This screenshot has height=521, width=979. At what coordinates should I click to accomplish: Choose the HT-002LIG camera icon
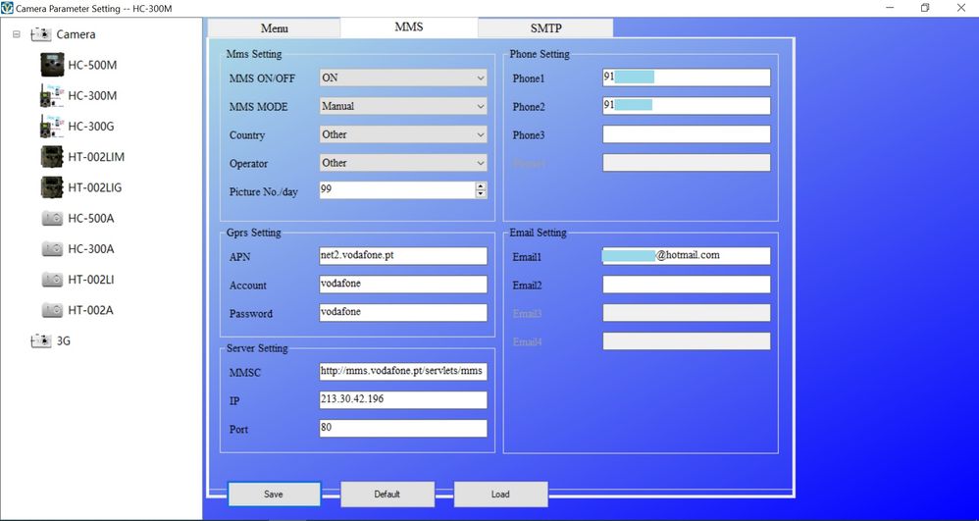tap(51, 187)
